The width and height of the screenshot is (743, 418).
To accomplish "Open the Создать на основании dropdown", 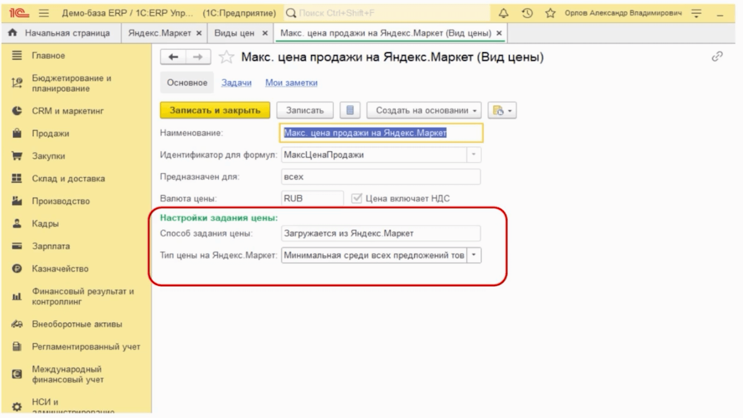I will pos(424,110).
